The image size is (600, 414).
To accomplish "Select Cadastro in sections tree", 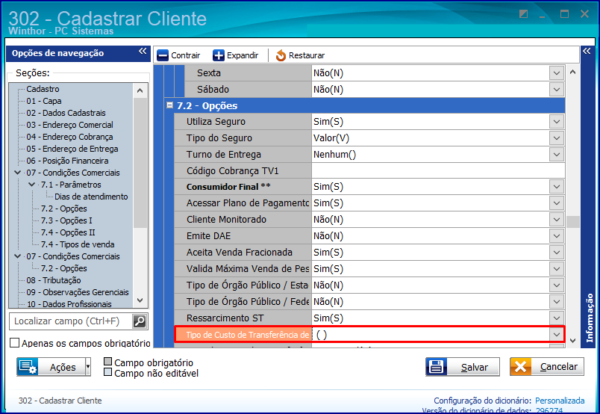I will click(43, 89).
